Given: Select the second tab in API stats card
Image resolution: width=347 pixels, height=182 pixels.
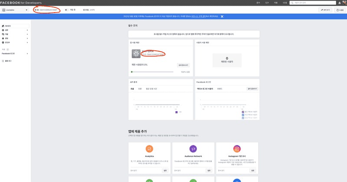Looking at the screenshot, I should click(140, 89).
